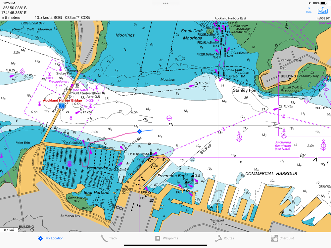
Task: Select anchorage symbol number 2
Action: (x=284, y=134)
